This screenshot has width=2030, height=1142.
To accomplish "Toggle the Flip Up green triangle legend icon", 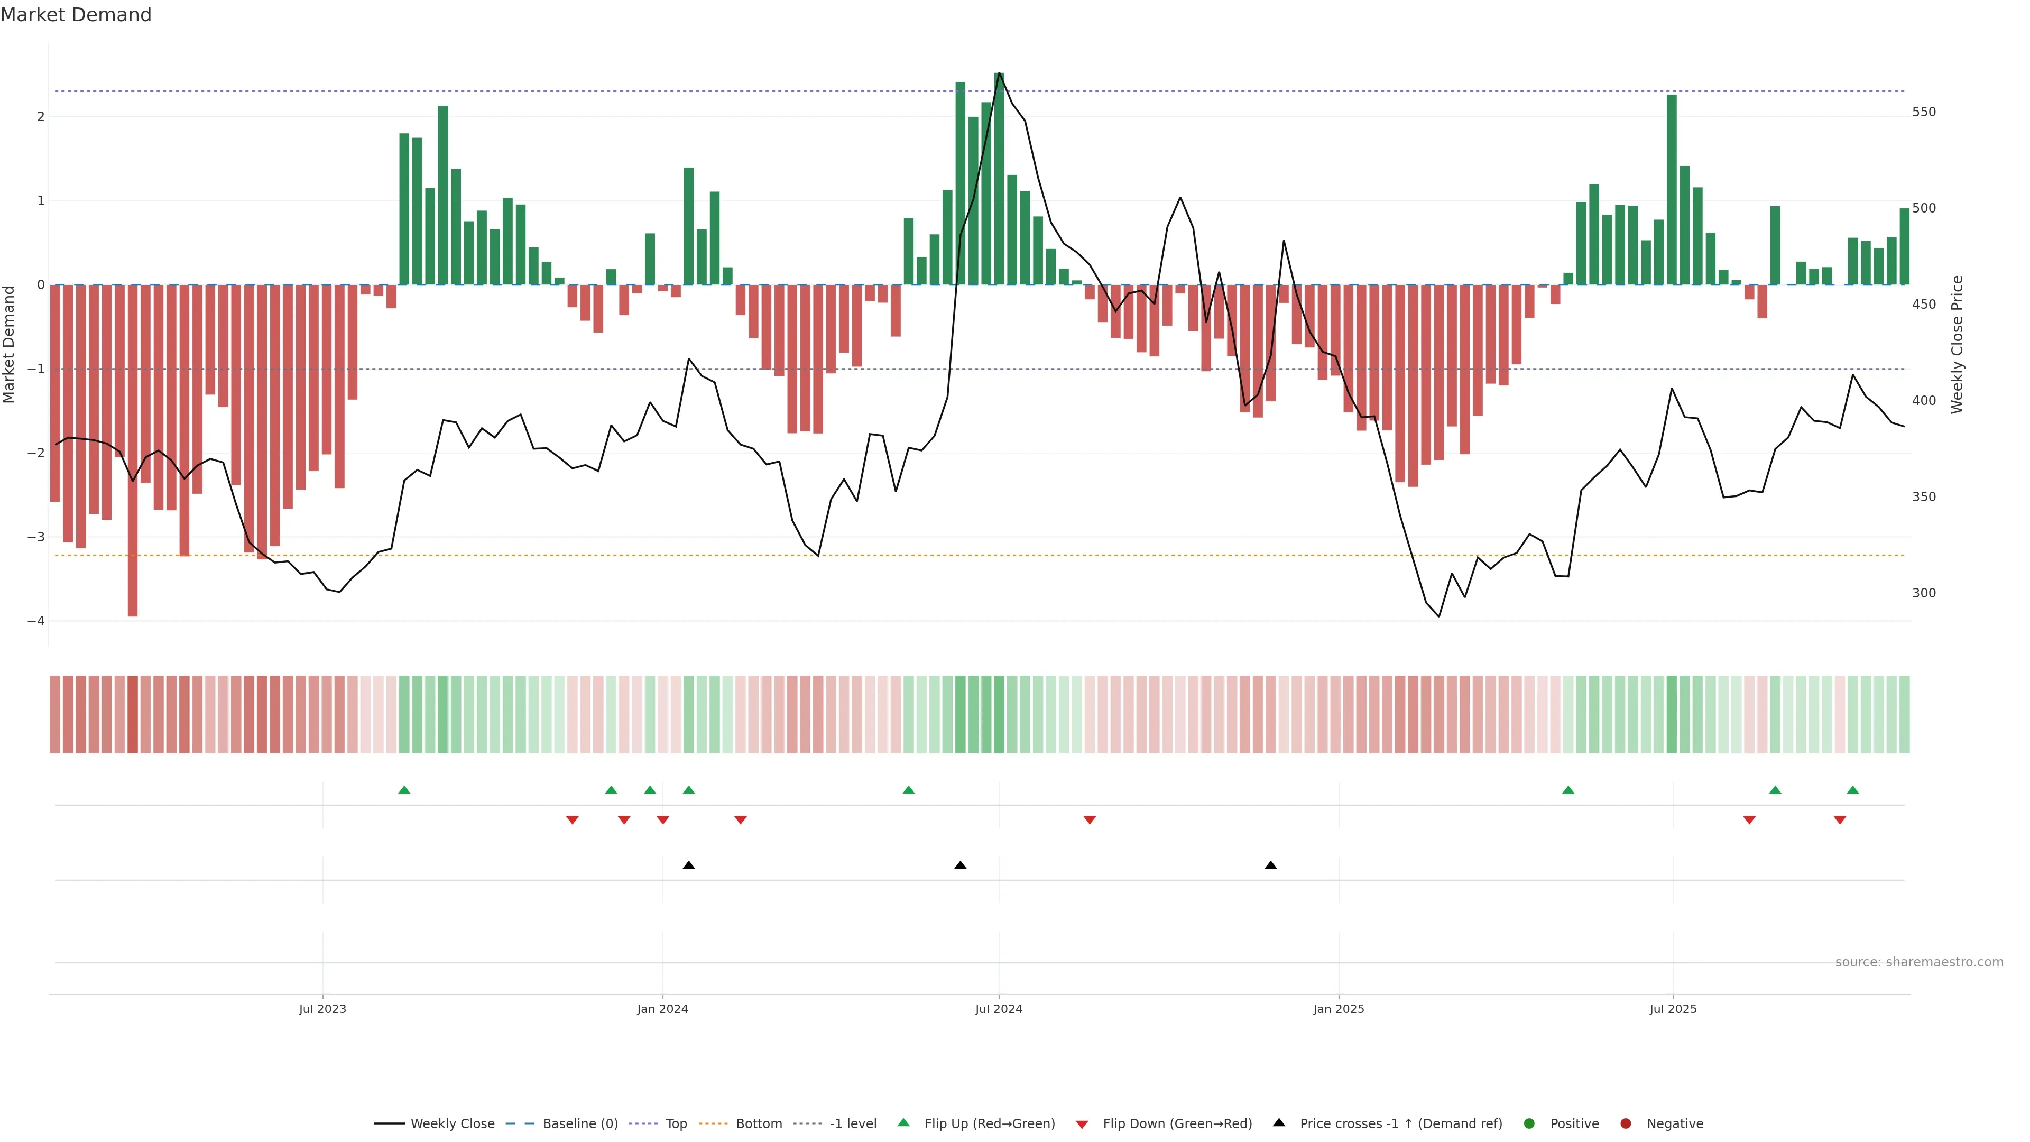I will pos(903,1122).
